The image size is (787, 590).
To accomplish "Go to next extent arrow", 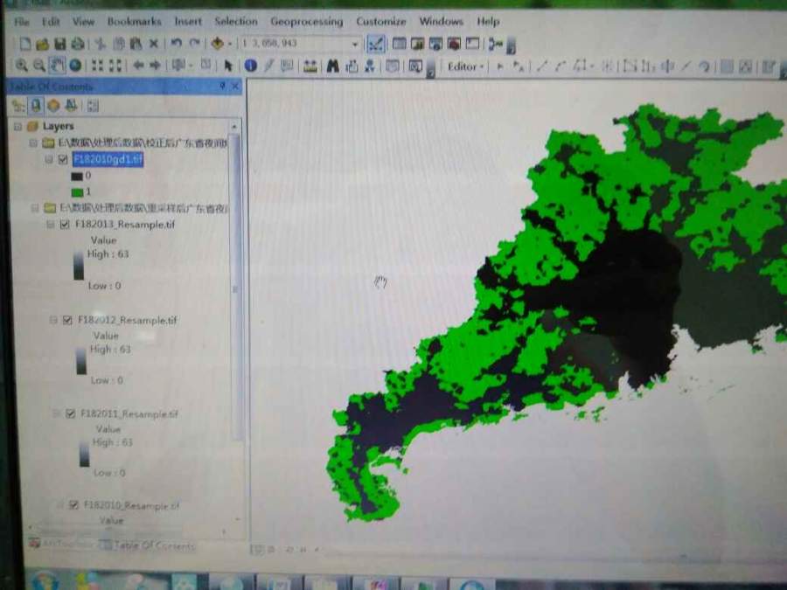I will (155, 66).
